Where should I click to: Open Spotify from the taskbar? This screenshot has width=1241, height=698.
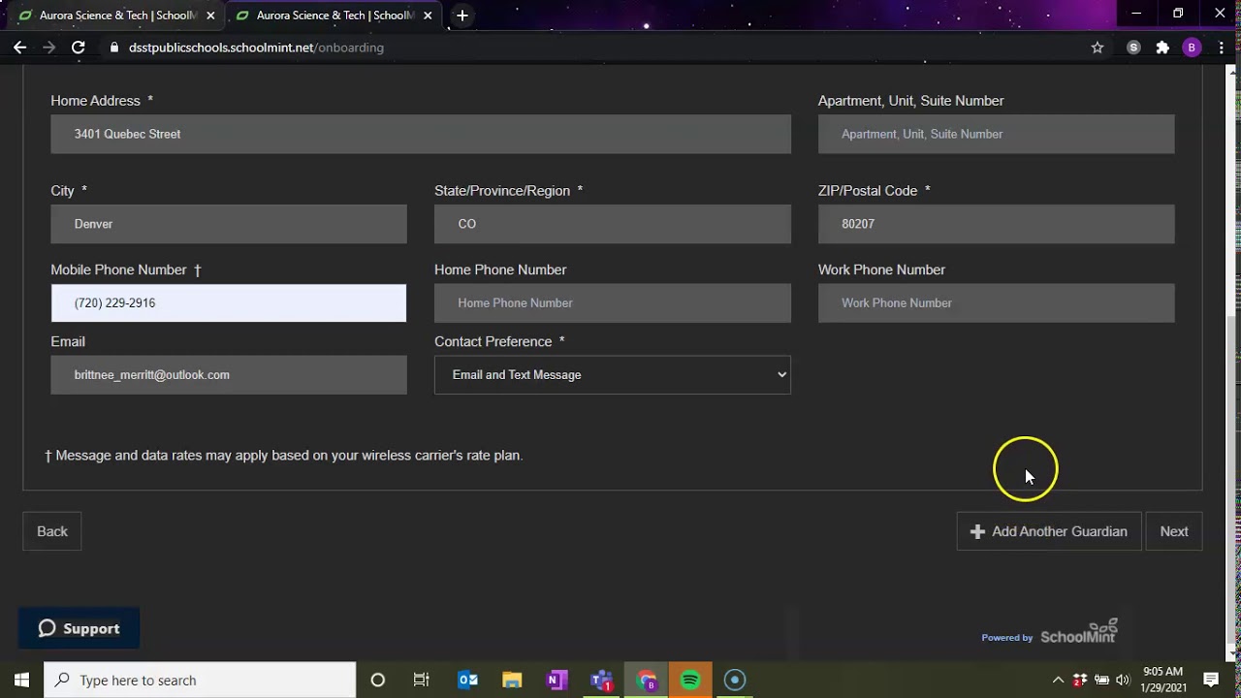pyautogui.click(x=690, y=680)
